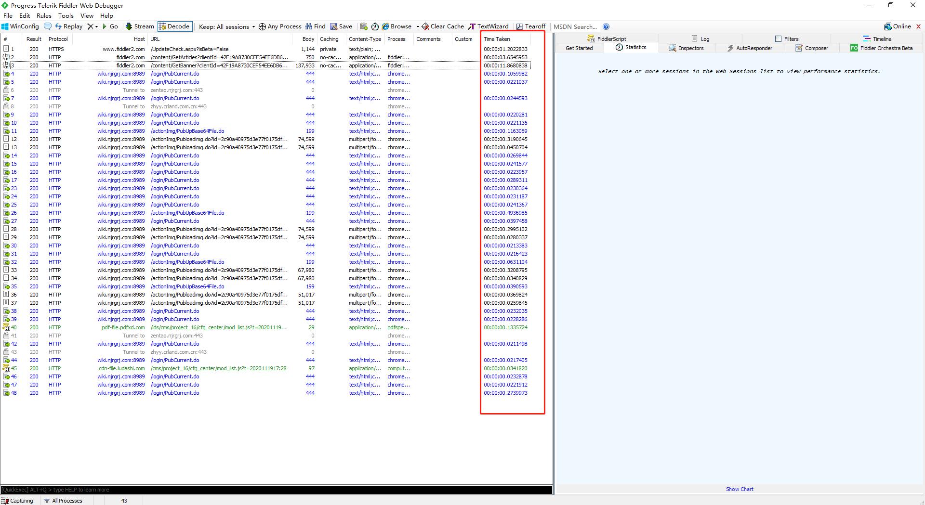Image resolution: width=925 pixels, height=505 pixels.
Task: Replay the selected sessions
Action: point(68,26)
